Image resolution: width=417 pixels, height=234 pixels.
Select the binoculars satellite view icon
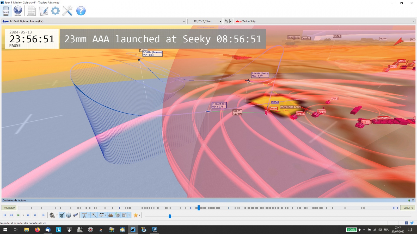coord(75,215)
